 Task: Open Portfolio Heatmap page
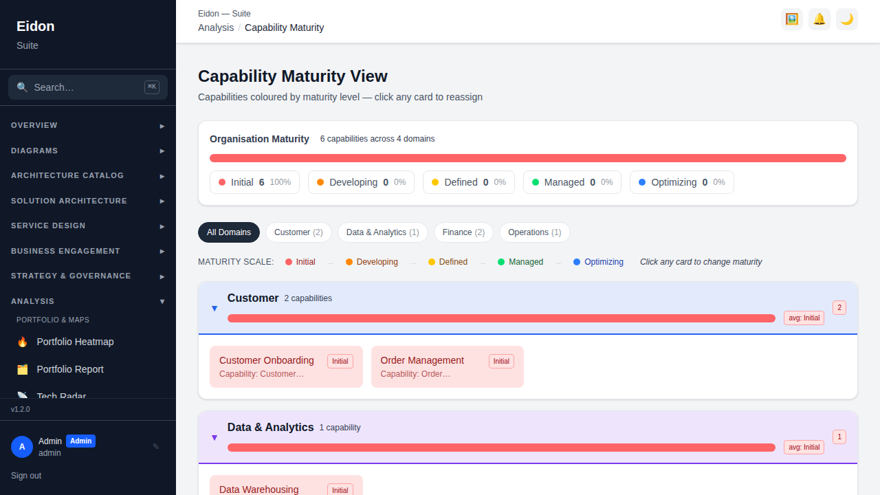[88, 342]
